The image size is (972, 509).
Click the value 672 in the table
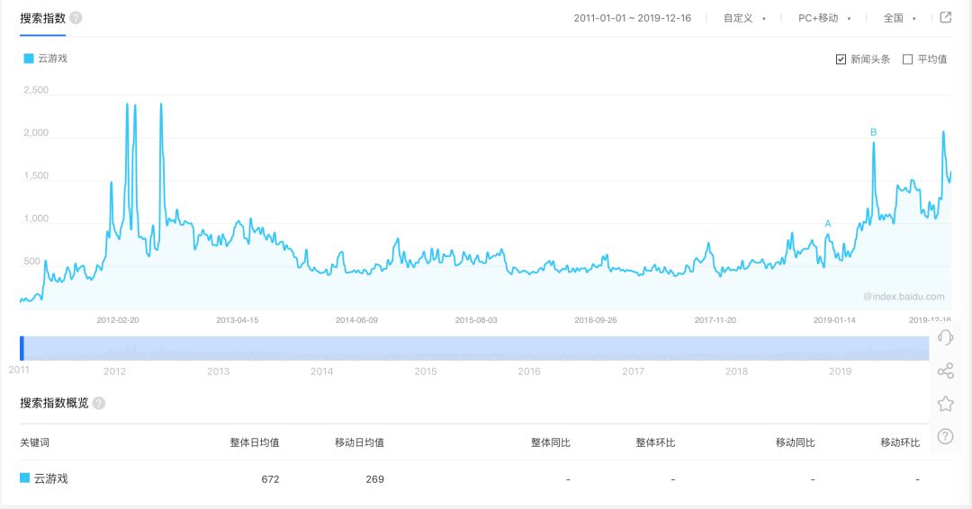tap(270, 478)
